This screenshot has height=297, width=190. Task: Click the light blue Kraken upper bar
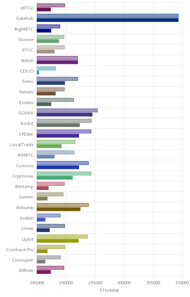coord(49,216)
